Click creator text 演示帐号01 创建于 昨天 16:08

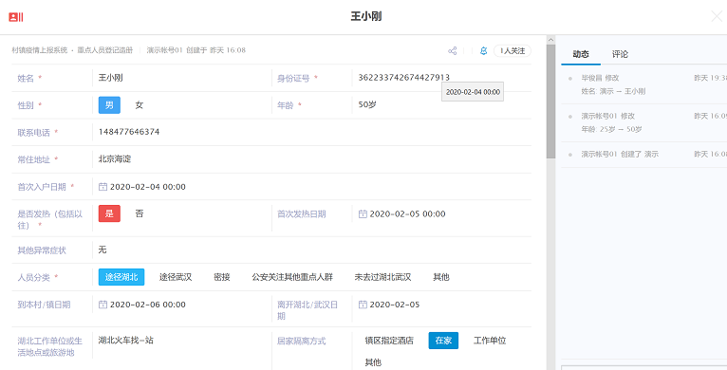196,50
